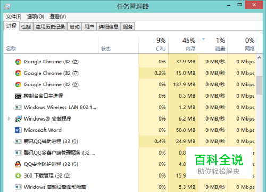Click the 1.2 MB memory value
The height and width of the screenshot is (192, 266).
tap(187, 107)
